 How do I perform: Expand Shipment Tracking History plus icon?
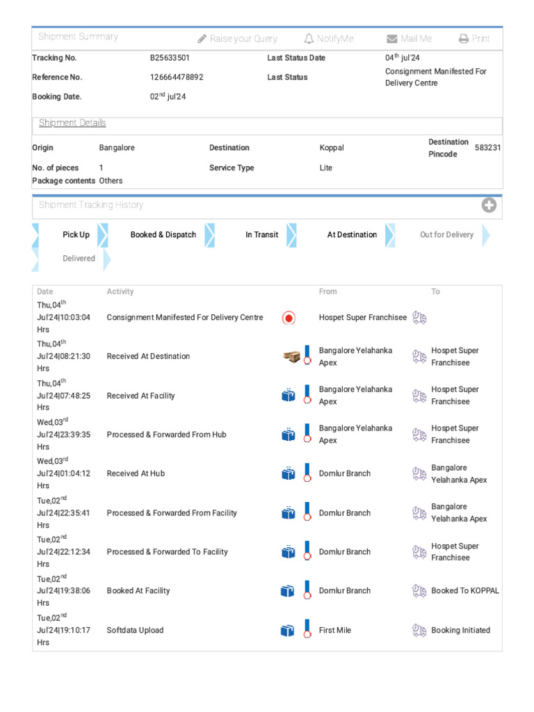coord(489,205)
